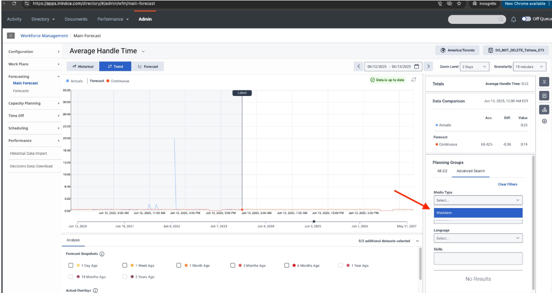
Task: Open chart settings gear icon
Action: tap(544, 121)
